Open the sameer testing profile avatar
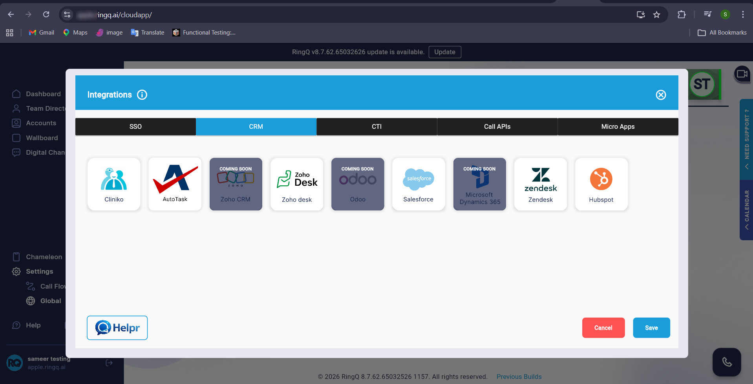 click(x=15, y=363)
